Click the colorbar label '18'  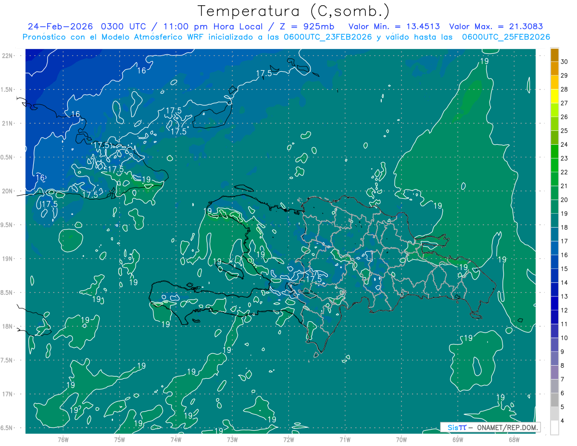(x=564, y=227)
